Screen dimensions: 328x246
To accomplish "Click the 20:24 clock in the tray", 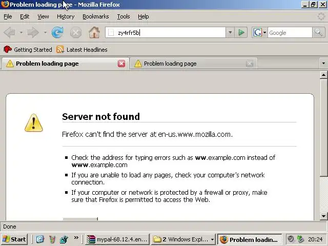I will [x=316, y=239].
